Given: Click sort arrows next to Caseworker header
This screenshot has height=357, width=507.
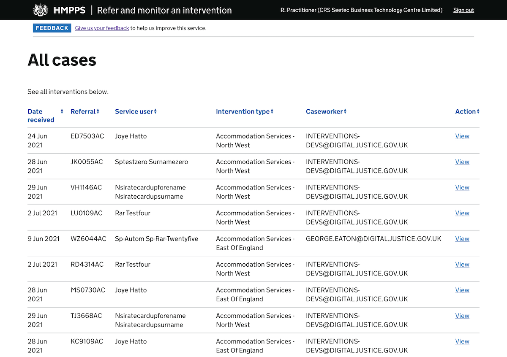Looking at the screenshot, I should pos(345,111).
